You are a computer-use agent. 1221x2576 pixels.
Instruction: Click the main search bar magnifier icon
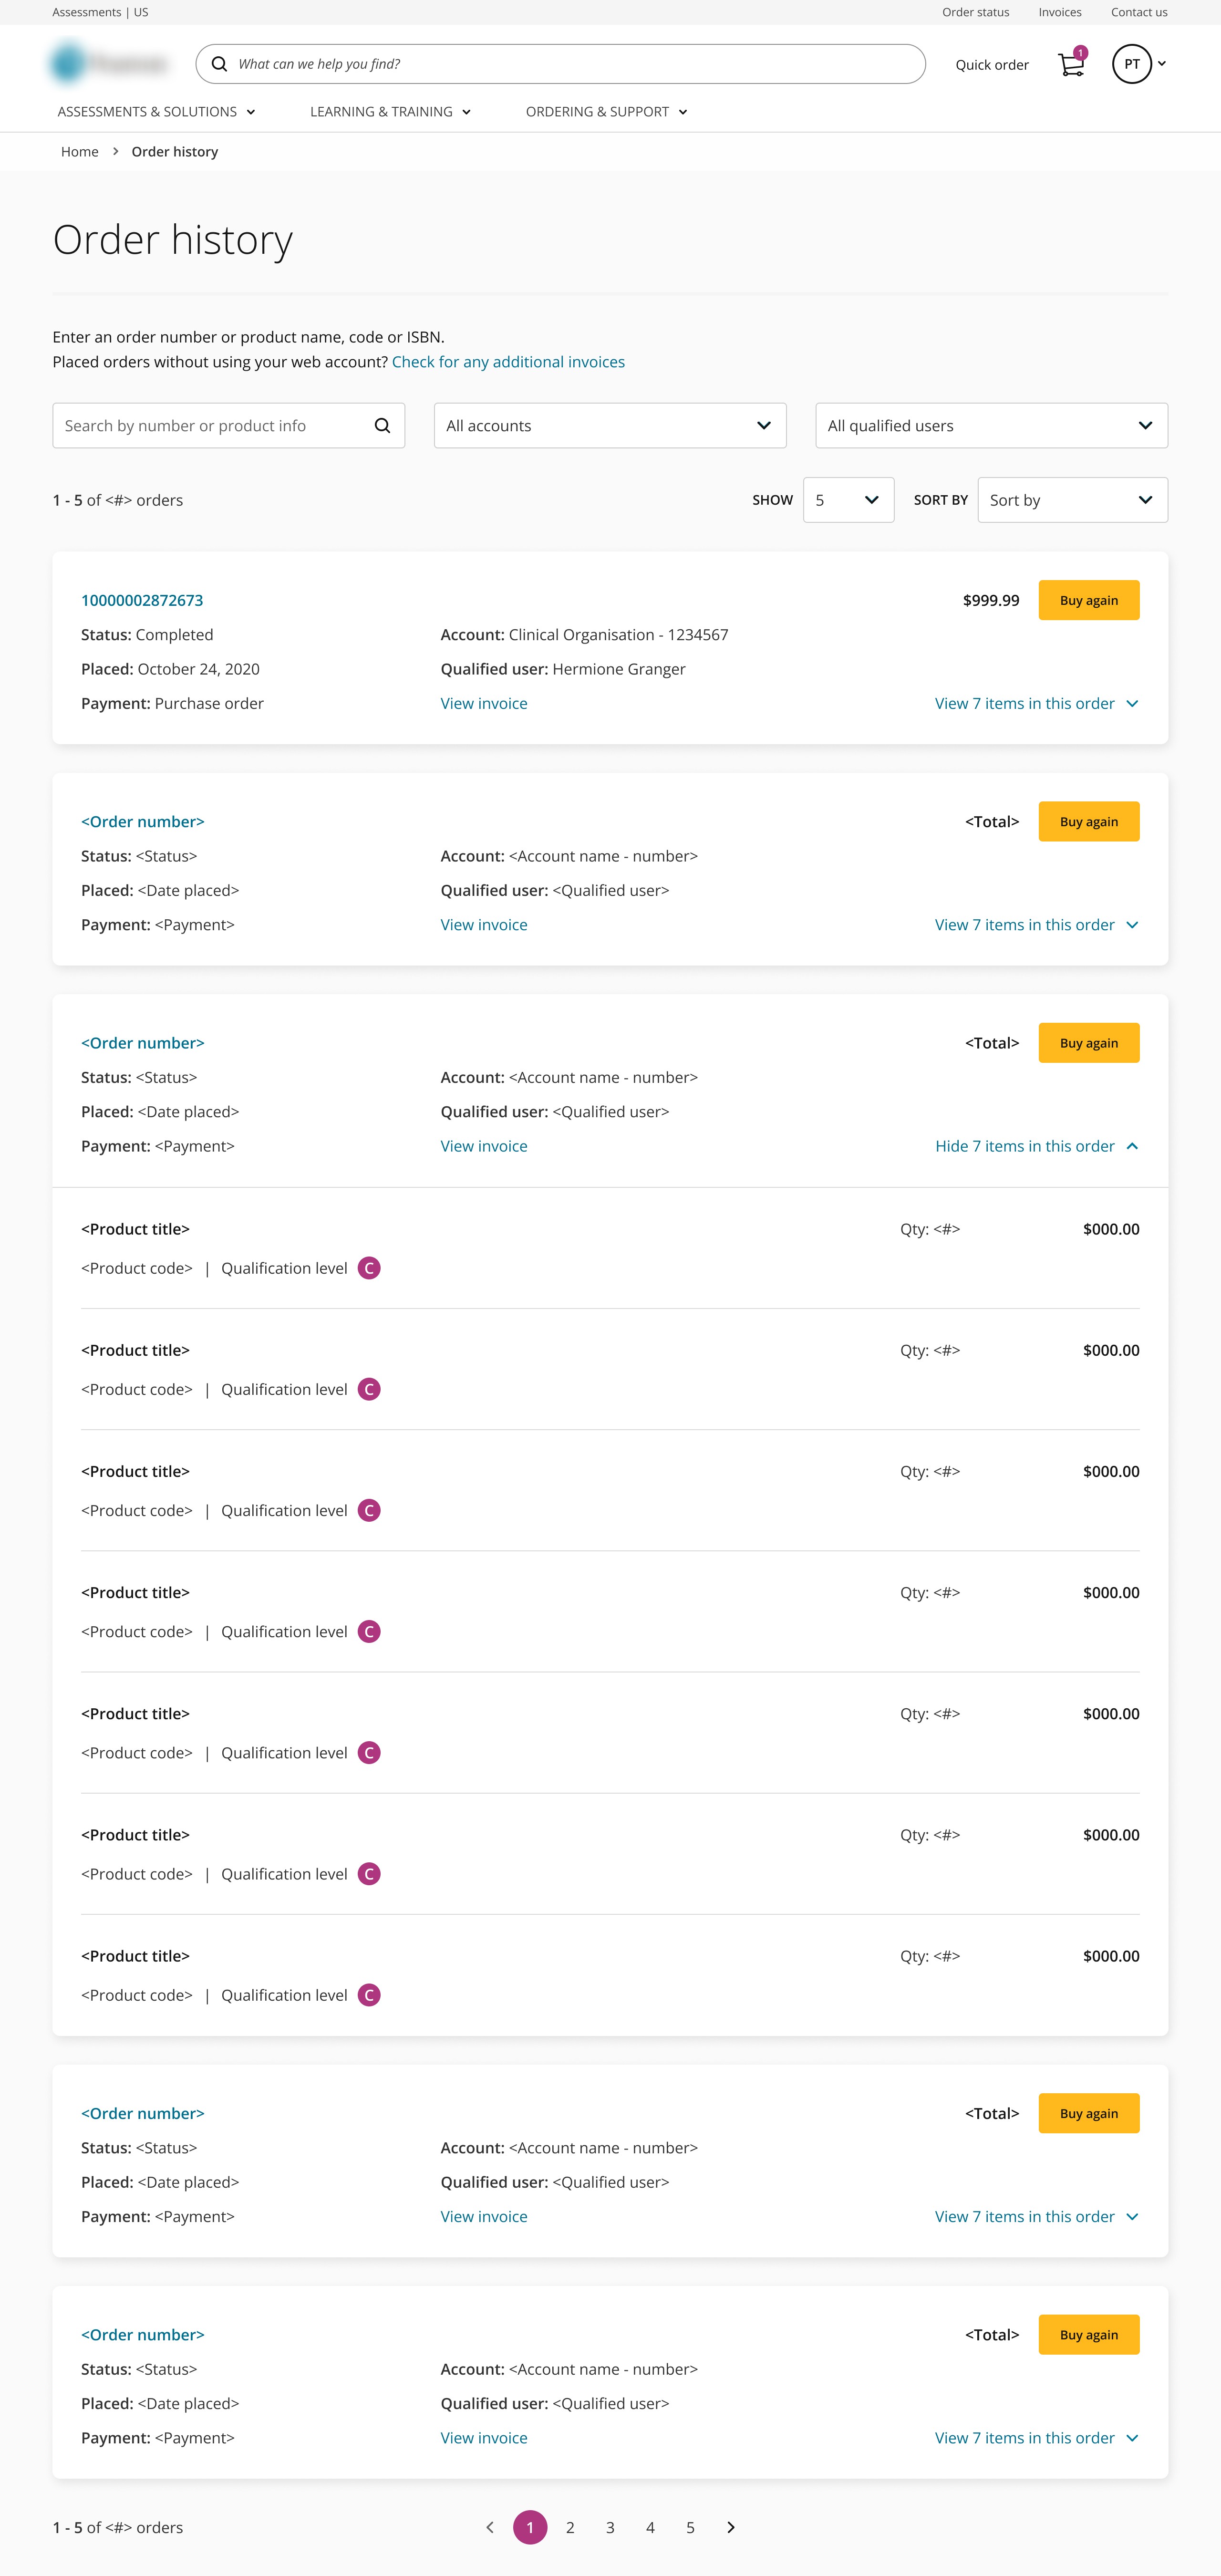click(x=219, y=64)
